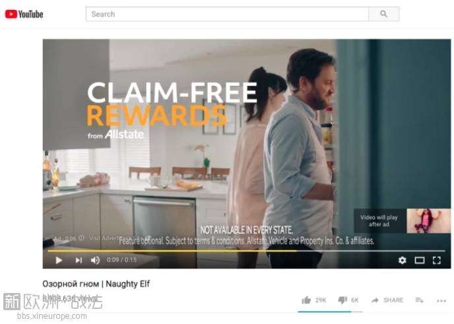Skip to next video with the Next button
This screenshot has width=454, height=324.
click(79, 260)
